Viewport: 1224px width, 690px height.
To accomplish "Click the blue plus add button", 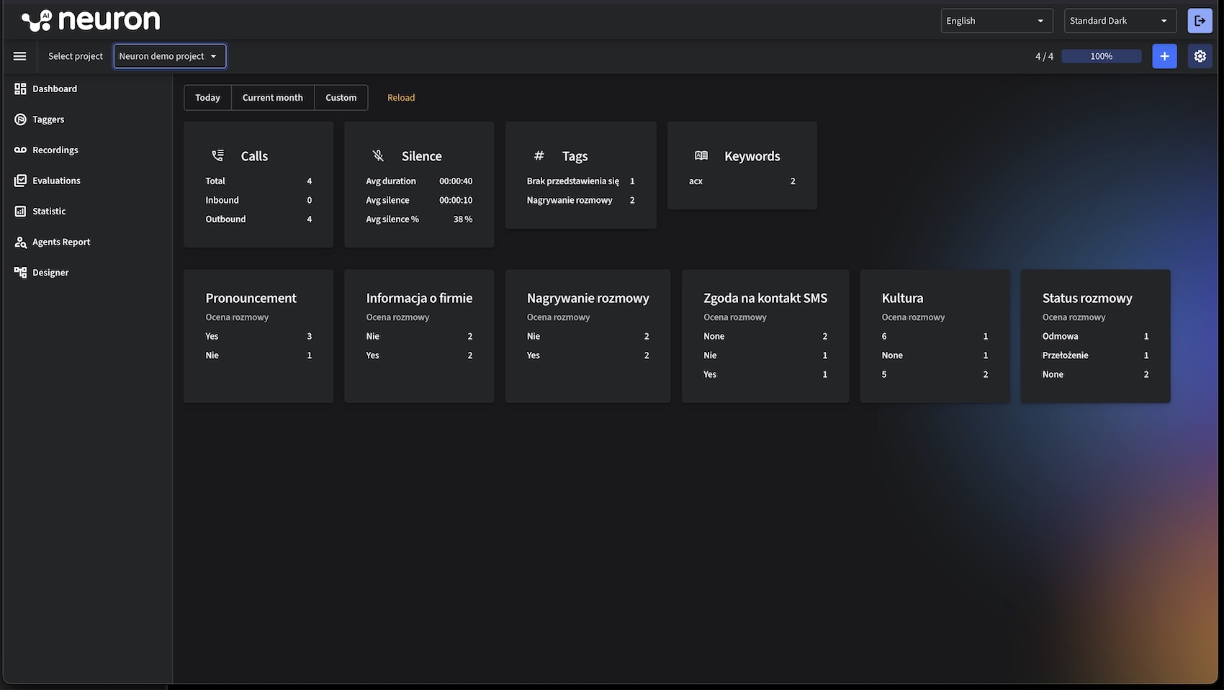I will 1164,56.
